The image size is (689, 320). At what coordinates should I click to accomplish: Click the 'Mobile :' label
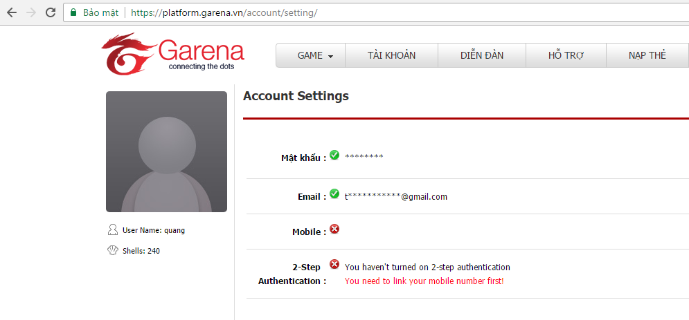pyautogui.click(x=310, y=232)
